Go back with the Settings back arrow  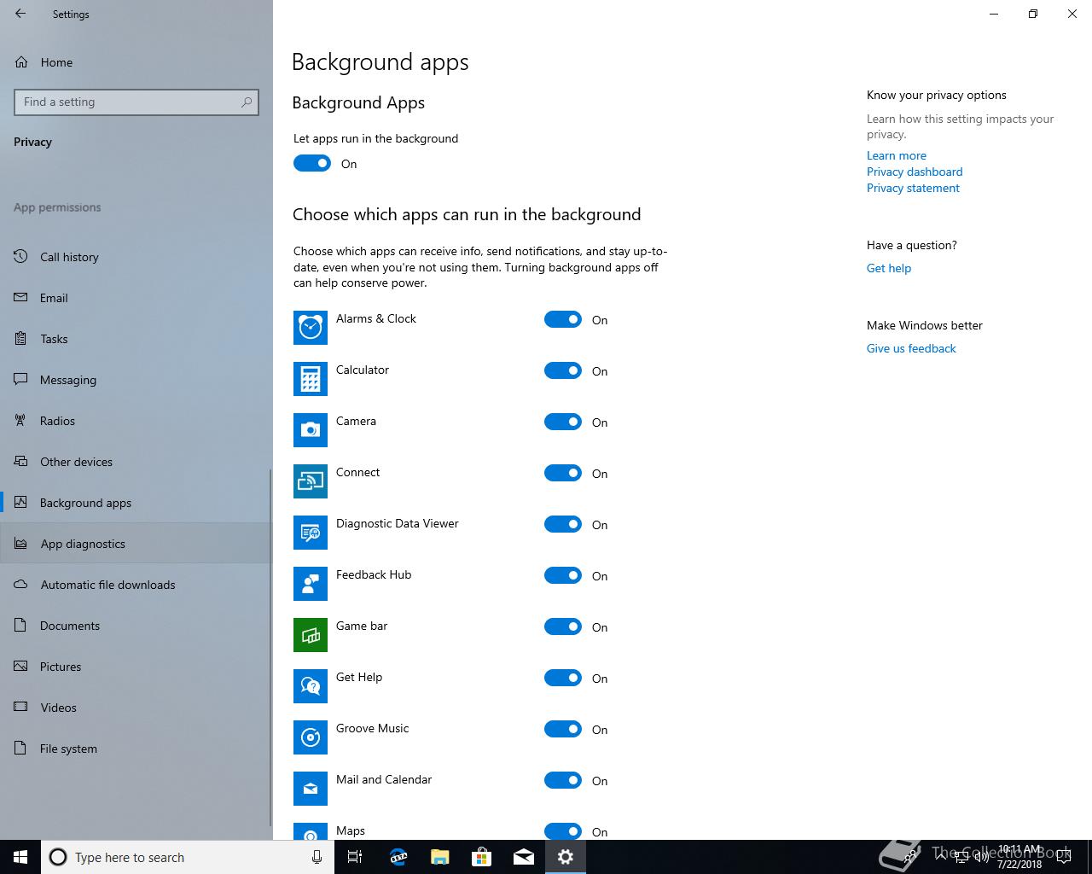pos(20,14)
